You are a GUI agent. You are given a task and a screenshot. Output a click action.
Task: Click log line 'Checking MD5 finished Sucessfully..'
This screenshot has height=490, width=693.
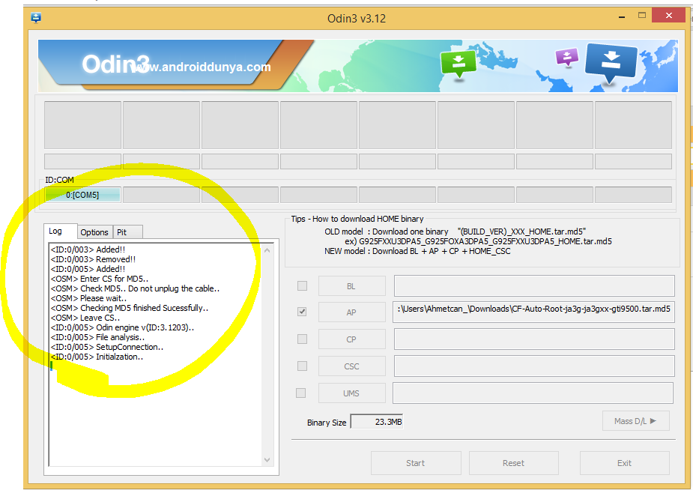coord(130,308)
